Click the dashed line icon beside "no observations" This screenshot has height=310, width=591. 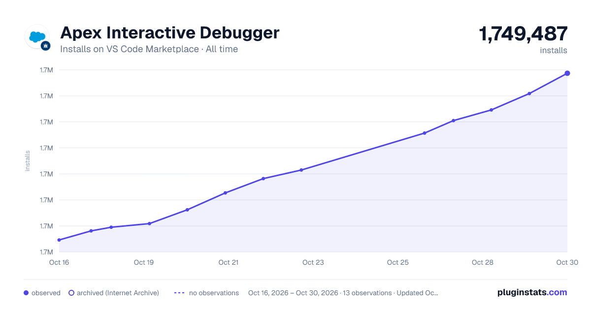pyautogui.click(x=179, y=293)
